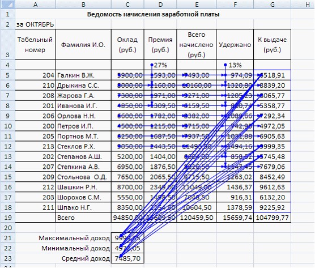
Task: Click the Select All corner button
Action: coord(7,5)
